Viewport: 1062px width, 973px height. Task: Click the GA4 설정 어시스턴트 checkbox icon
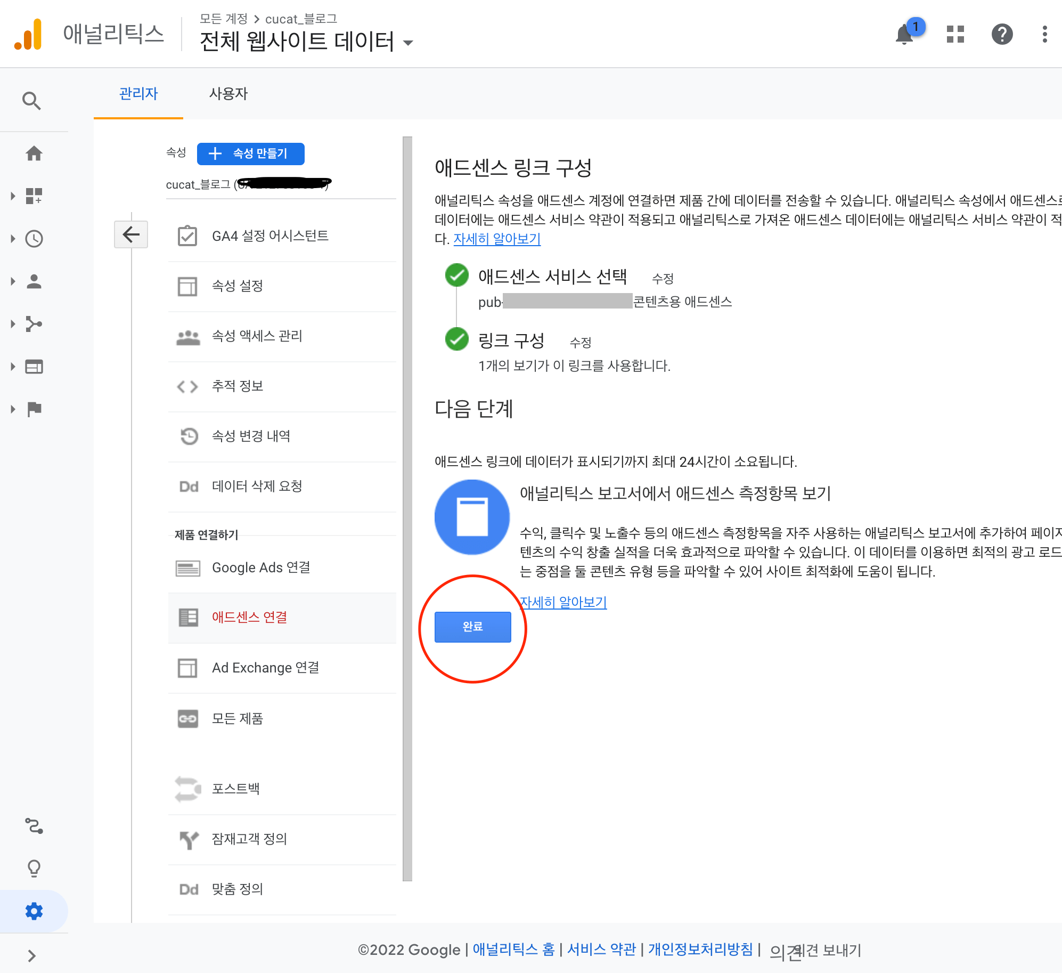(x=187, y=236)
